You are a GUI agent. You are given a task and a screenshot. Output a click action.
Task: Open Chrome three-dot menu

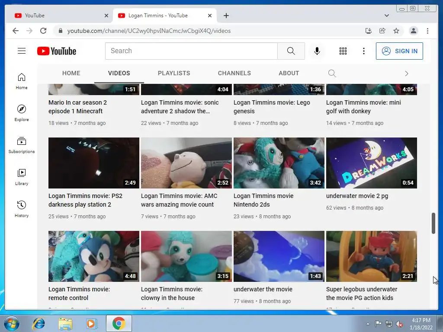(427, 31)
